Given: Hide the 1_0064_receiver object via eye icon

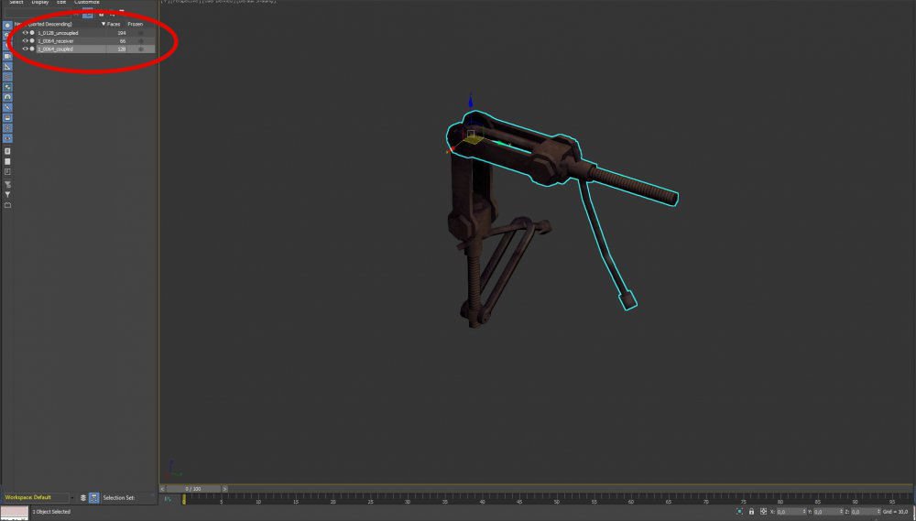Looking at the screenshot, I should click(x=25, y=41).
